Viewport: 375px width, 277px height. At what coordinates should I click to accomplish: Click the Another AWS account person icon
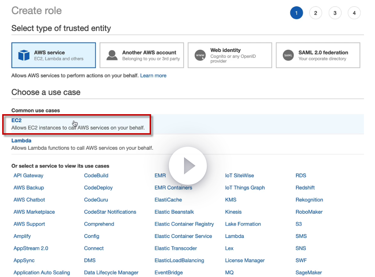pyautogui.click(x=112, y=55)
